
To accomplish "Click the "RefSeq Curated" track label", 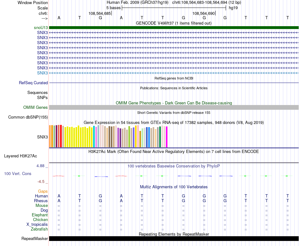I will tap(33, 83).
